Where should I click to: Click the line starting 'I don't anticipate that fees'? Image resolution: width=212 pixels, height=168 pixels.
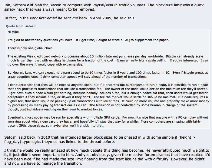[108, 85]
